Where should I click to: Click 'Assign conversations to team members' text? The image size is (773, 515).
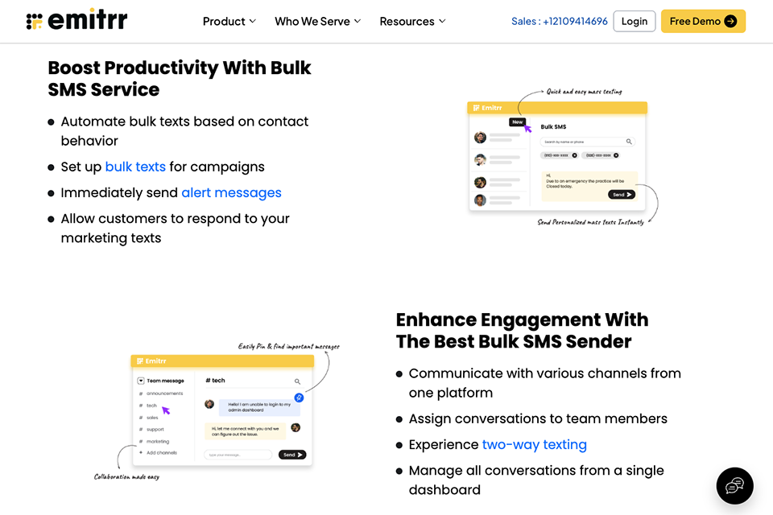point(538,418)
